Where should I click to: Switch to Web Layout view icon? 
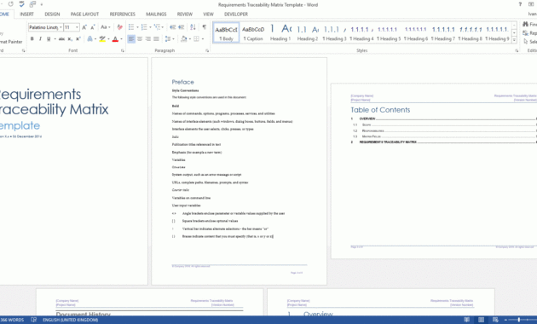[x=495, y=320]
